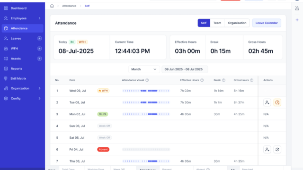Open info tooltip beside Gross Hours column
Viewport: 303px width, 170px height.
coord(251,80)
